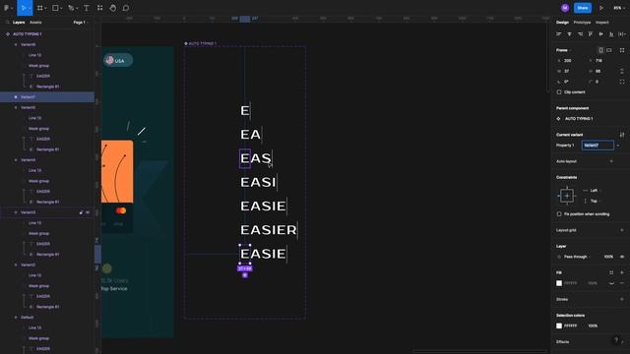Select the Variant7 layer row
The width and height of the screenshot is (630, 354).
point(47,97)
